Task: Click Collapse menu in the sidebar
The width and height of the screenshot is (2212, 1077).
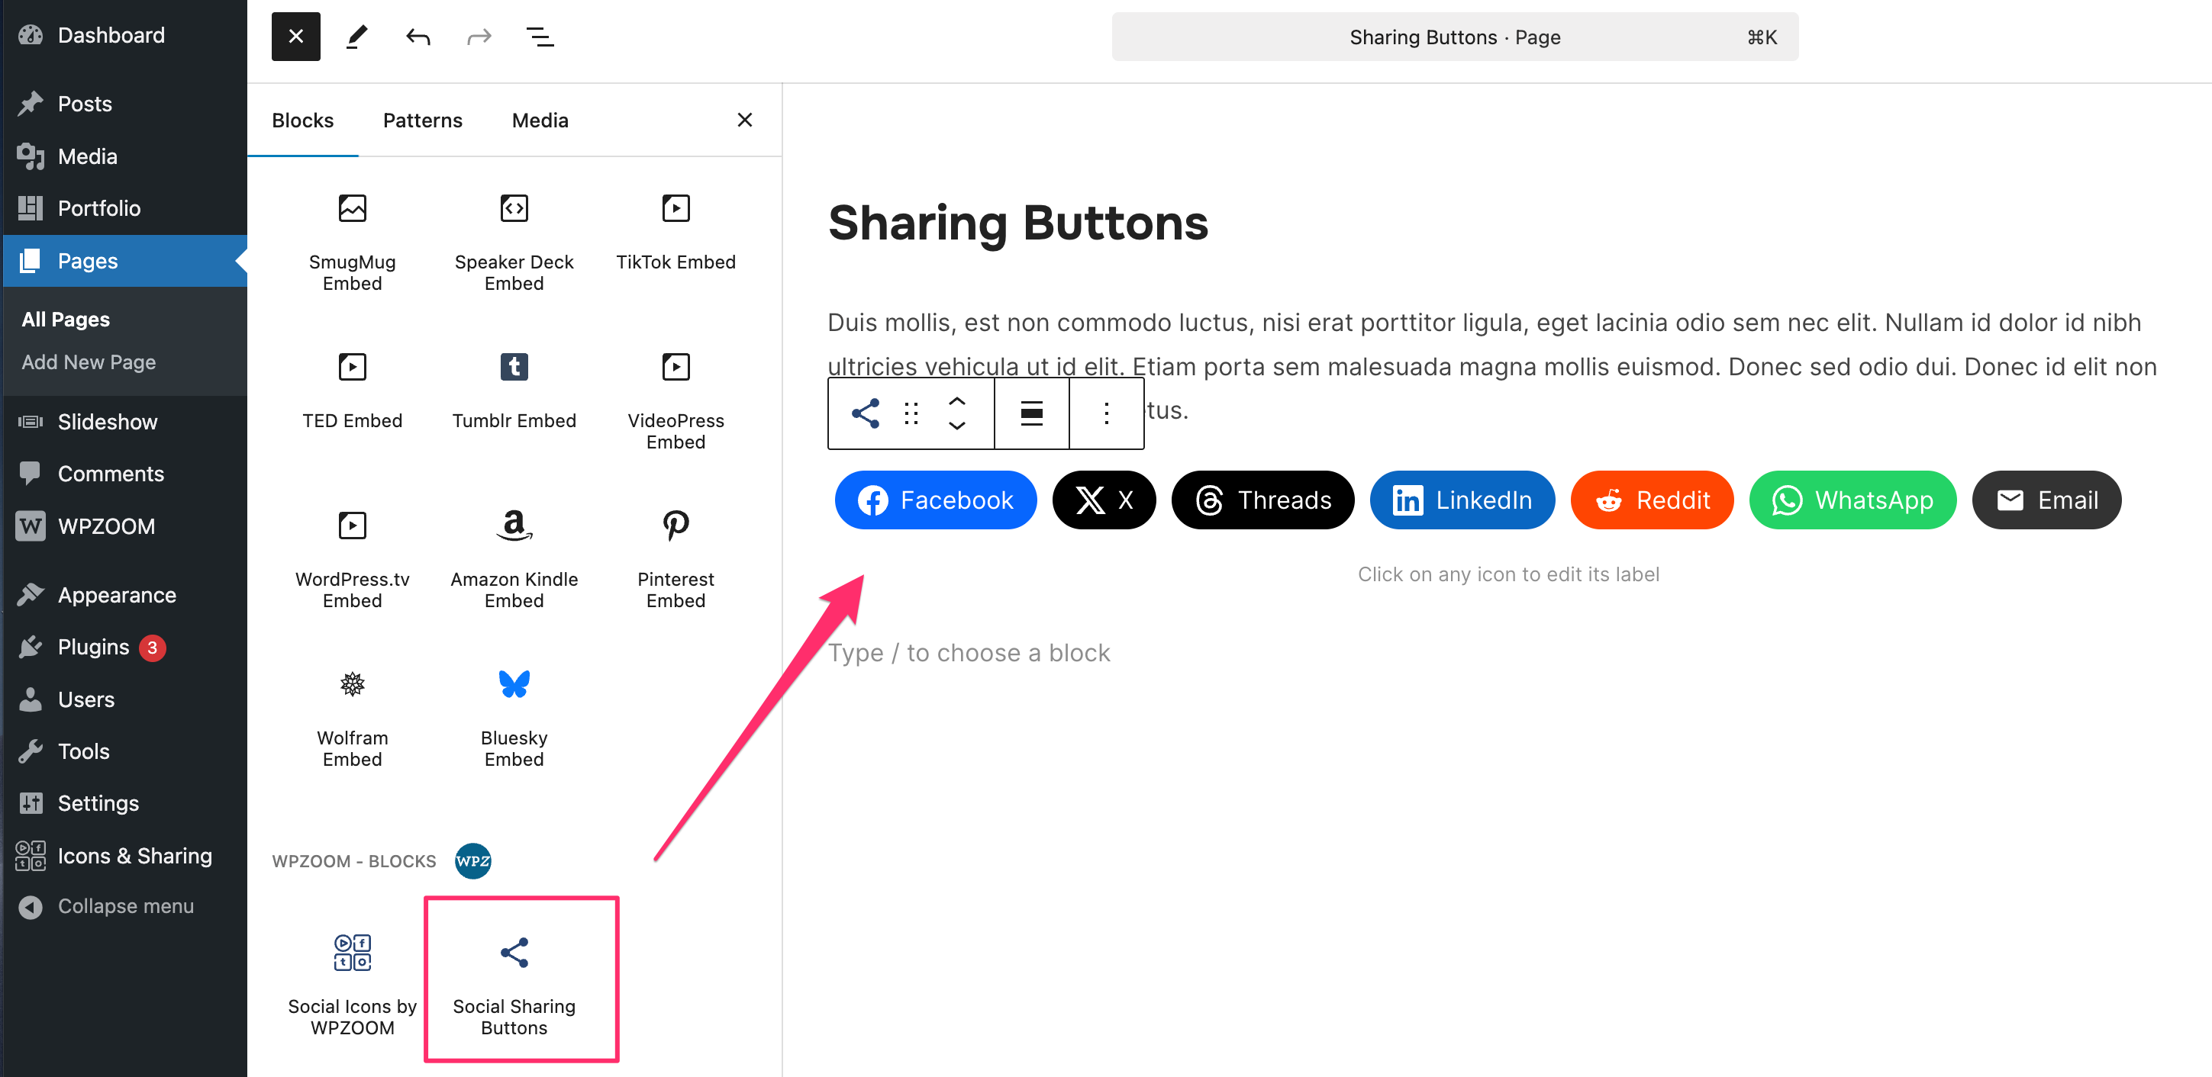Action: pyautogui.click(x=124, y=906)
